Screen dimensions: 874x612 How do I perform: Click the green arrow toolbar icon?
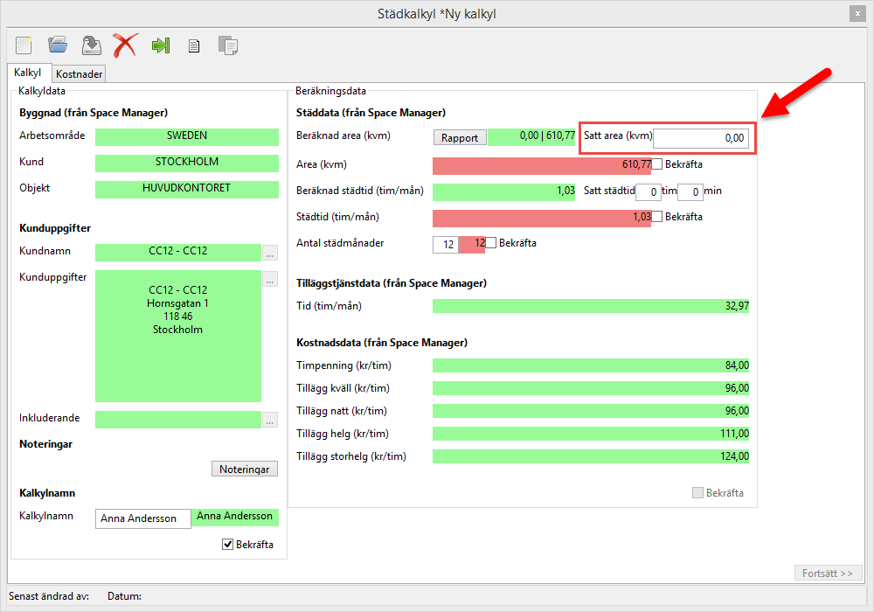point(160,45)
